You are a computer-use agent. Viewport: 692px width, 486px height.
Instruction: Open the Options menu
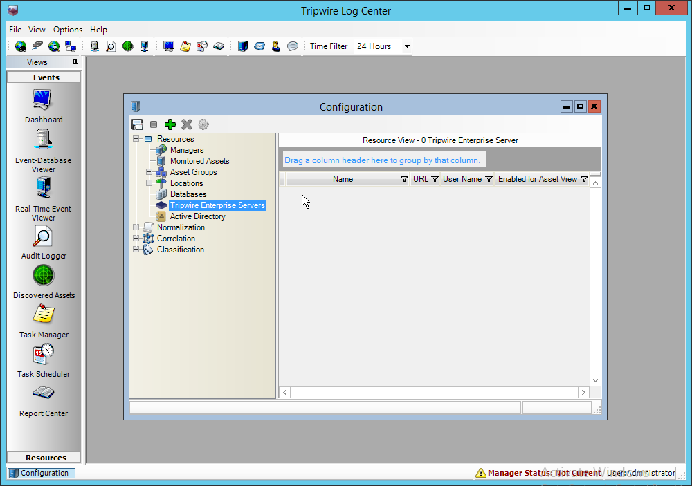[x=68, y=30]
